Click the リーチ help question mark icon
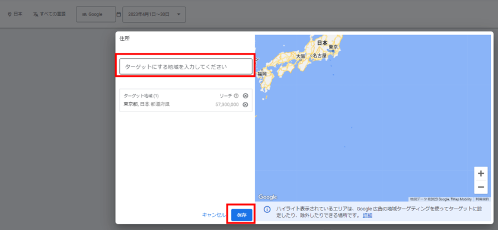This screenshot has width=498, height=230. click(x=236, y=95)
